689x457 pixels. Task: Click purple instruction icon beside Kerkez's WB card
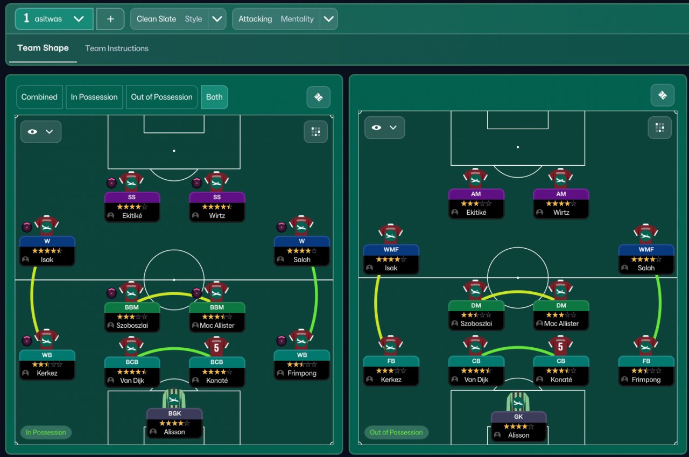click(26, 341)
